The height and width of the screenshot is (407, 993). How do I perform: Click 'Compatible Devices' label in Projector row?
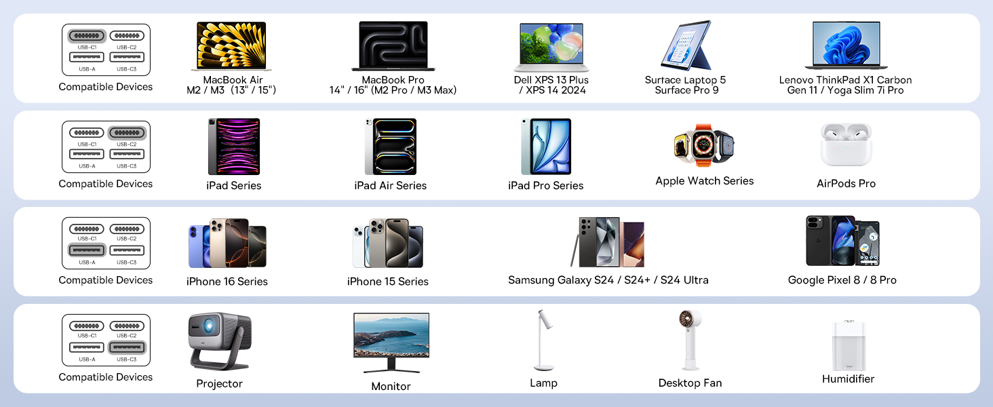[106, 377]
